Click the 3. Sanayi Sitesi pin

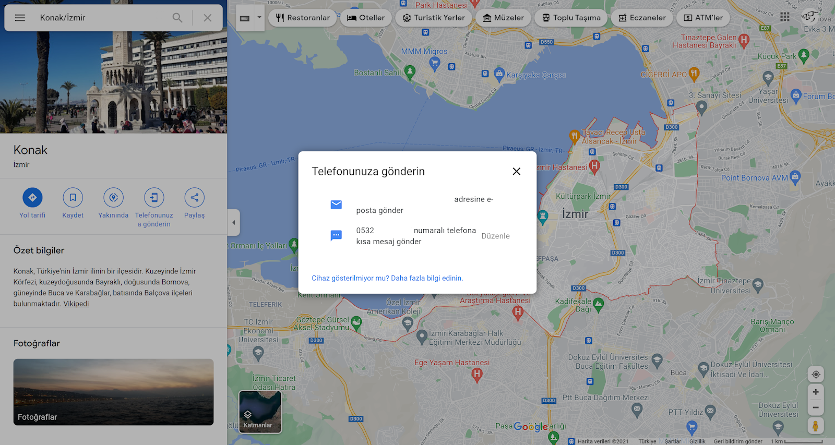702,107
